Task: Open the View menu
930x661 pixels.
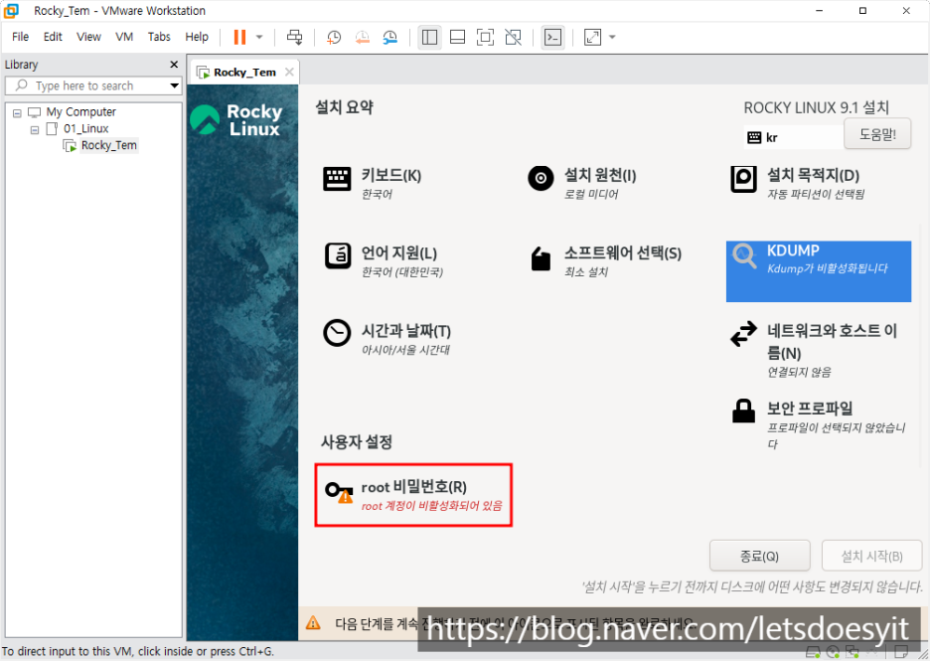Action: tap(88, 37)
